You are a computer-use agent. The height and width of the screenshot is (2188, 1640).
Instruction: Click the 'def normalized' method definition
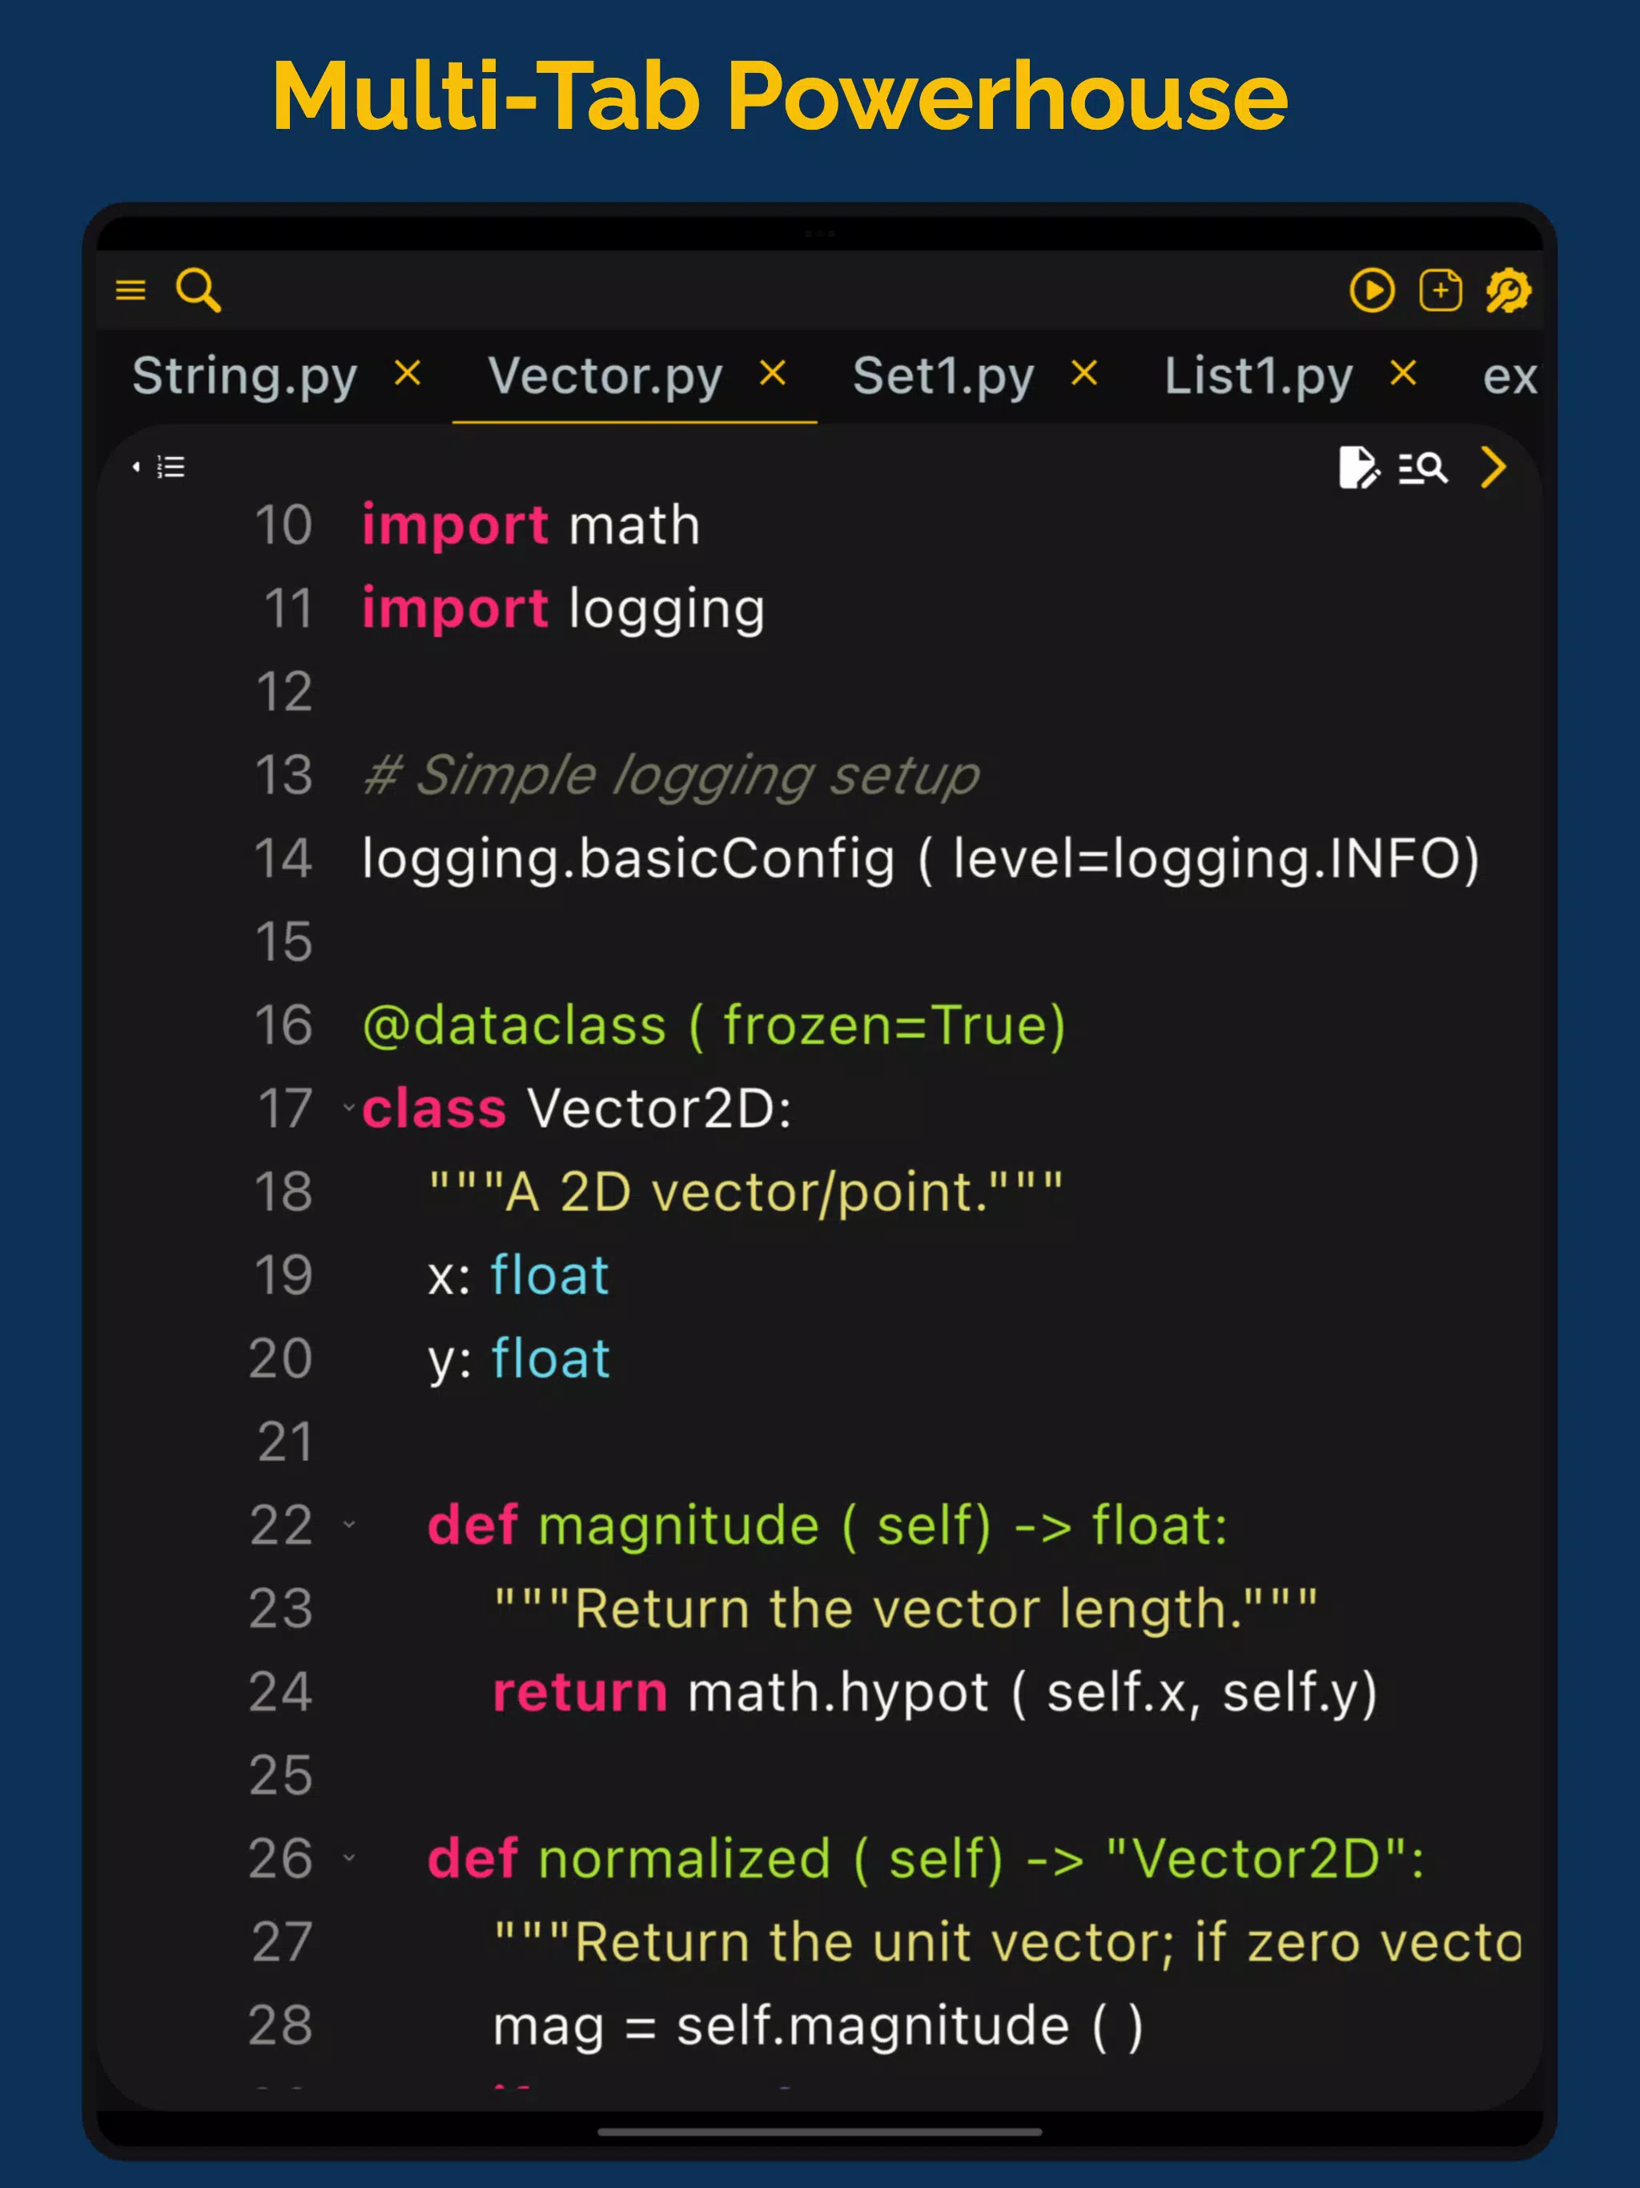click(927, 1859)
